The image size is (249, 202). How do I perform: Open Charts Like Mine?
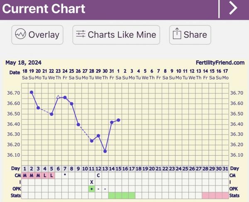point(116,35)
